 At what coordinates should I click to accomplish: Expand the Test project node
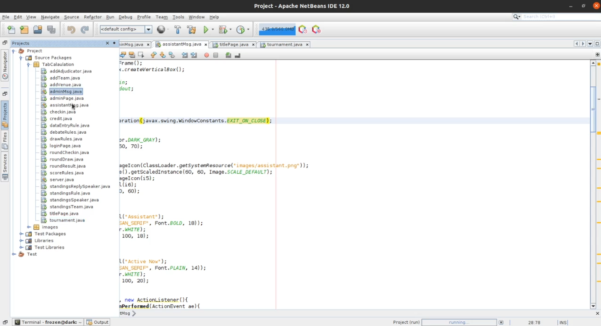(14, 254)
